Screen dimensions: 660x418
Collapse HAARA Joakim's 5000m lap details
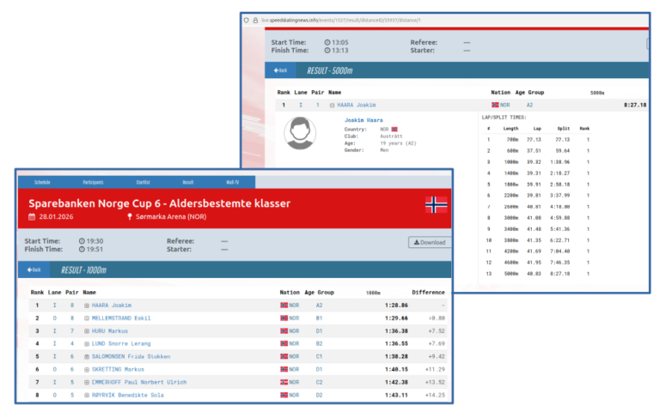(x=333, y=105)
